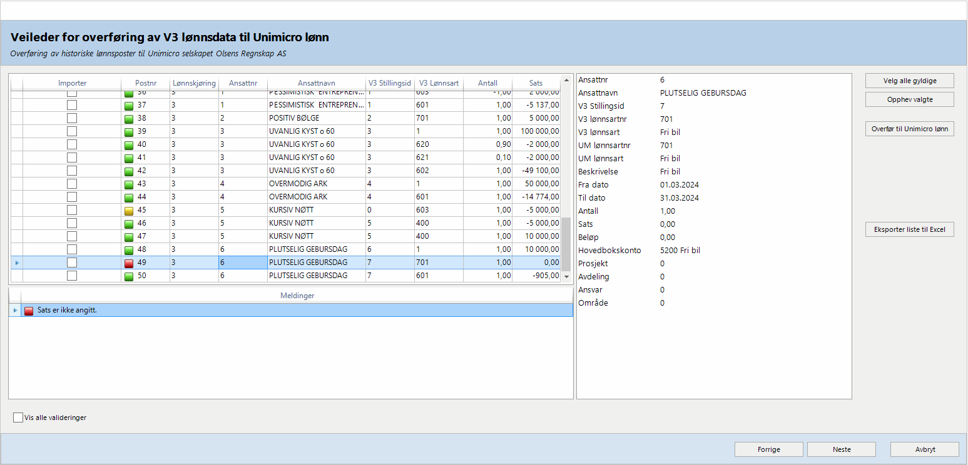Expand the message row arrow in Meldinger

(x=16, y=311)
